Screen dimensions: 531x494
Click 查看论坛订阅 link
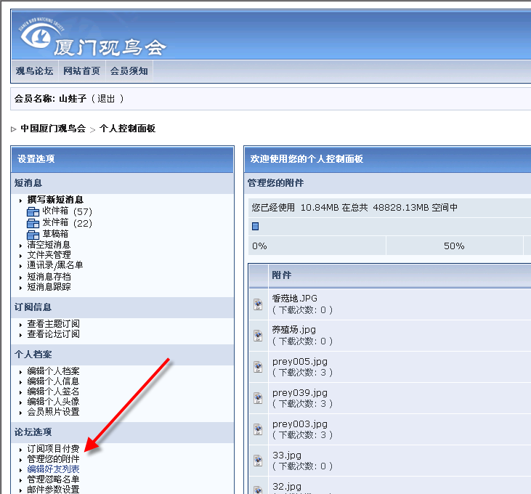[54, 334]
